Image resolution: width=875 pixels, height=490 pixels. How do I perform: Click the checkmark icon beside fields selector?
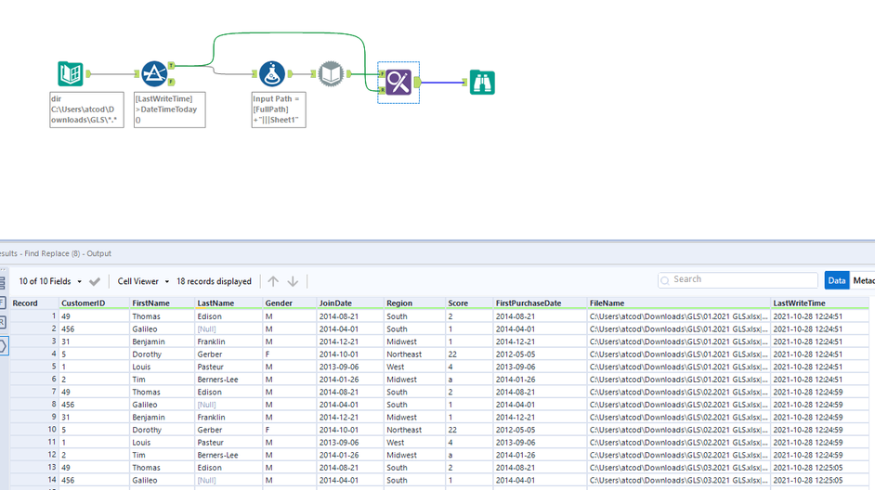(95, 281)
